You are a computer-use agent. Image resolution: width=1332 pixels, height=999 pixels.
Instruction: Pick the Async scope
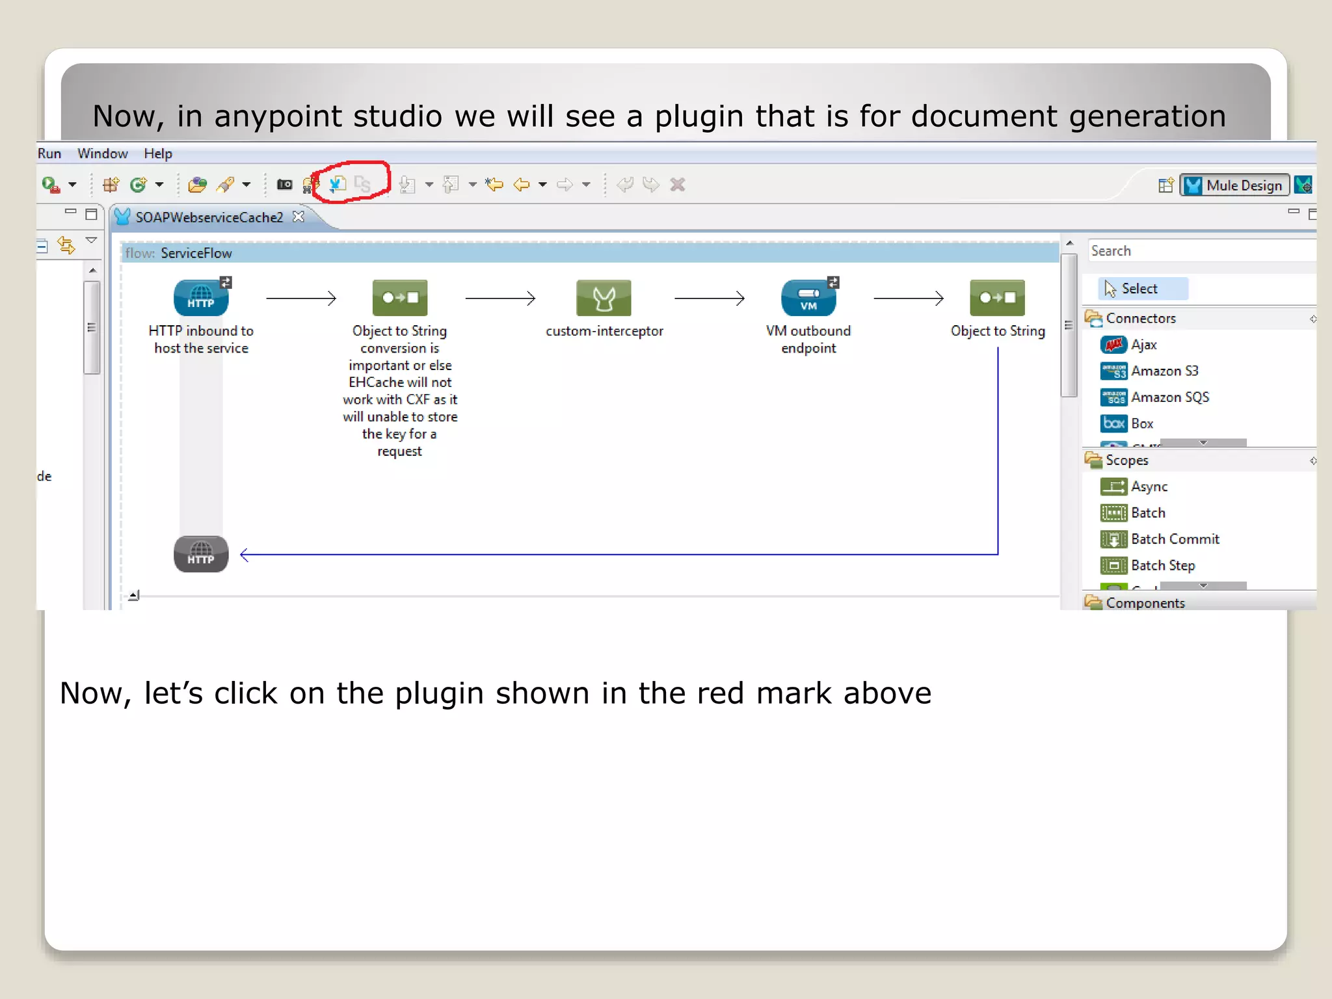(1134, 486)
